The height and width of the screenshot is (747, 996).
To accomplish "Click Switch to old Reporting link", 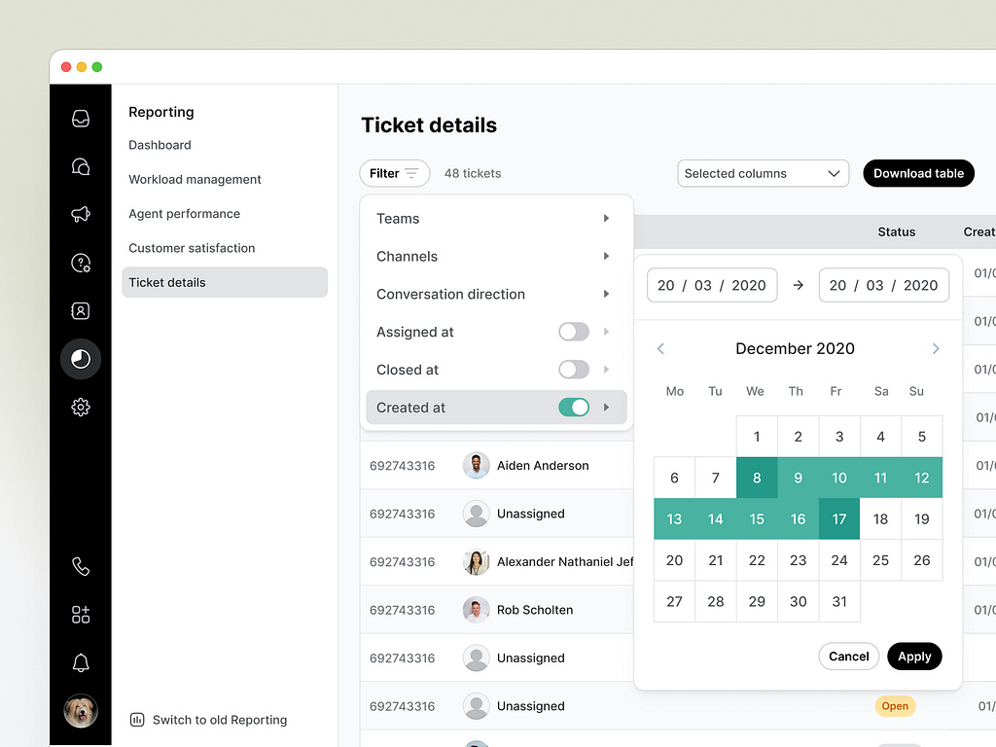I will pyautogui.click(x=219, y=720).
